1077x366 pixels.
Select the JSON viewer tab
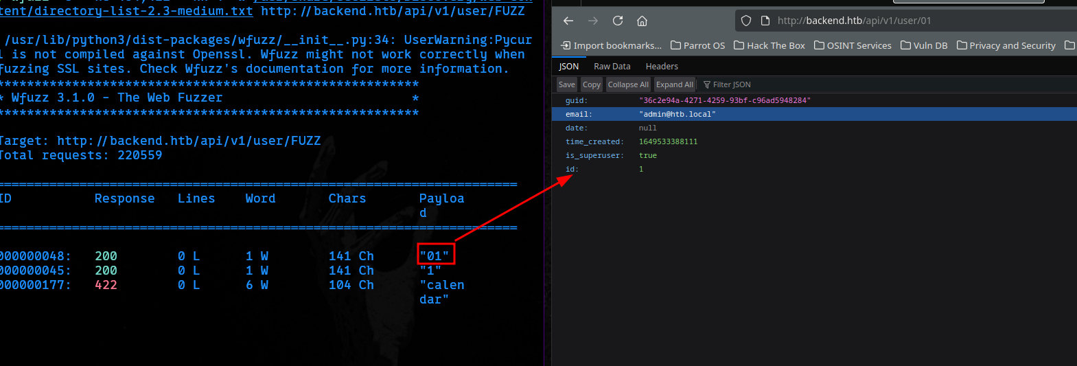click(568, 67)
